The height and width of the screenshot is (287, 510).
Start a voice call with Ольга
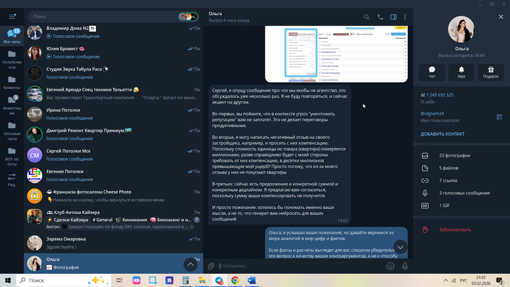tap(380, 17)
